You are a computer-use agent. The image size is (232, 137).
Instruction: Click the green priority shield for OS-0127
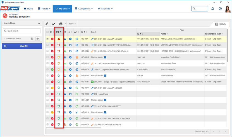(x=59, y=82)
